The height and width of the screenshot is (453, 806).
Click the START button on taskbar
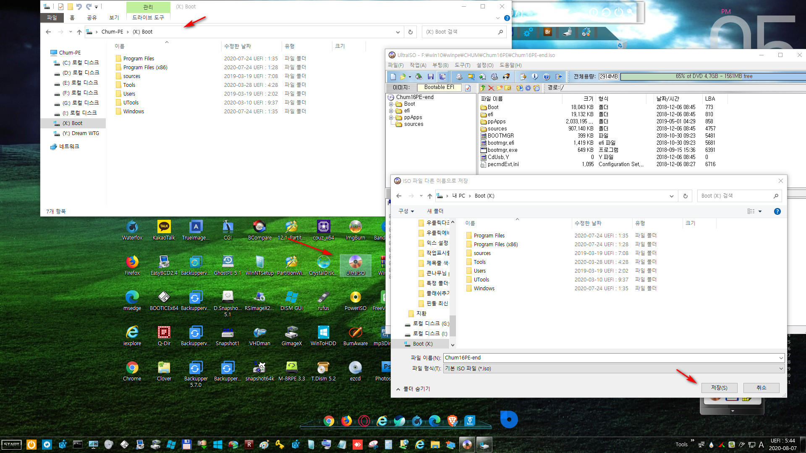click(x=12, y=445)
